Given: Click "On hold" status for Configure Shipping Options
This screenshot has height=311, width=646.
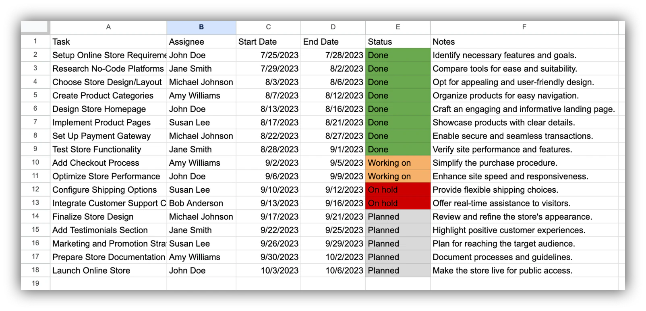Looking at the screenshot, I should tap(398, 190).
